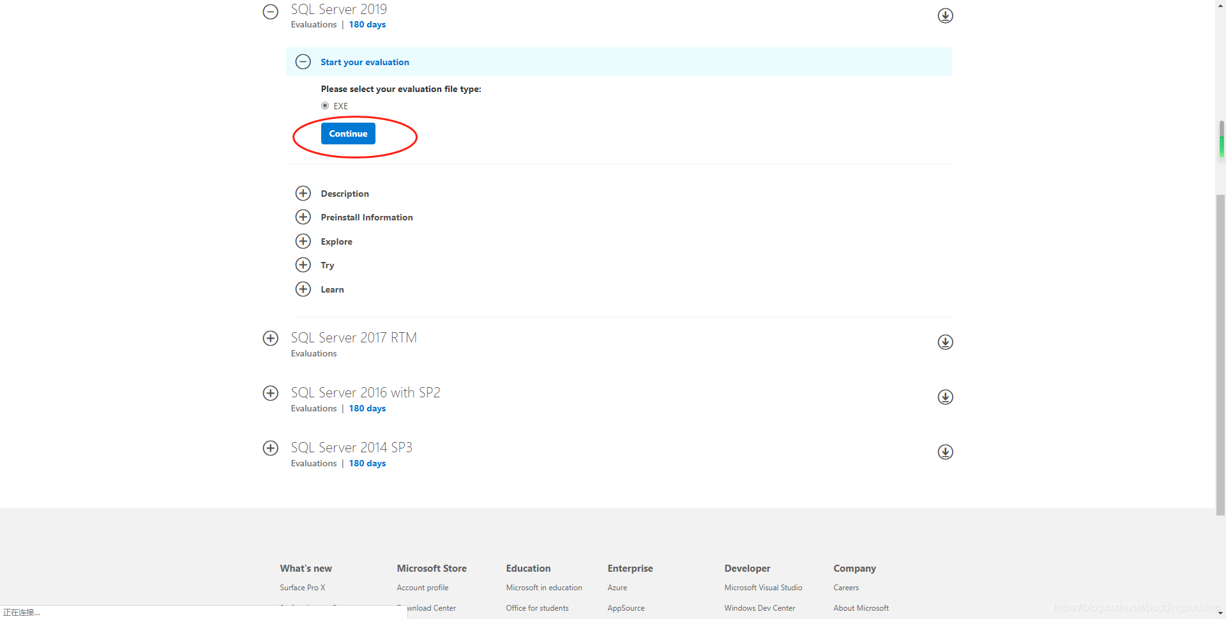Click the Continue button
The height and width of the screenshot is (619, 1226).
348,134
